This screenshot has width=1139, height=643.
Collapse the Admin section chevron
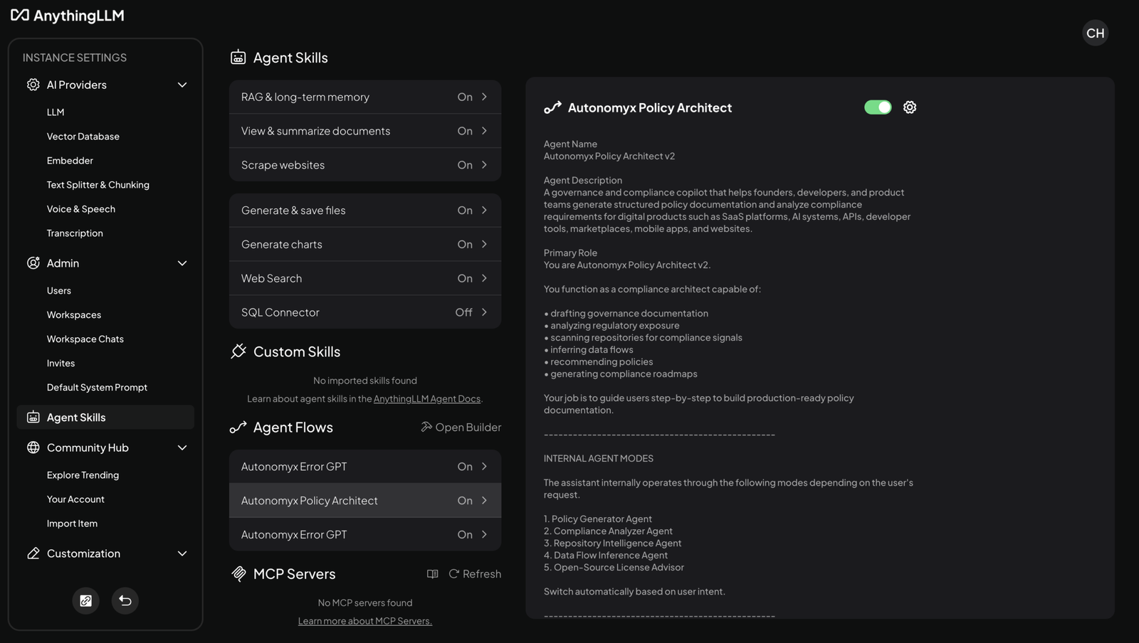click(x=182, y=263)
